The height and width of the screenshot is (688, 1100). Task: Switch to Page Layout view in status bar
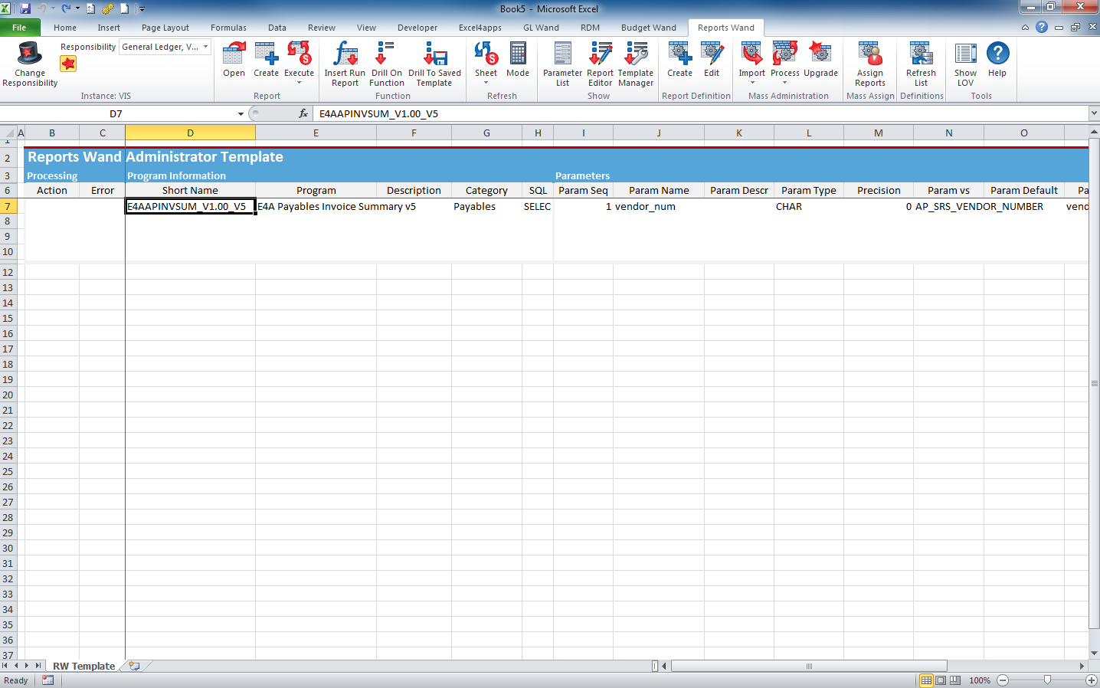point(941,680)
